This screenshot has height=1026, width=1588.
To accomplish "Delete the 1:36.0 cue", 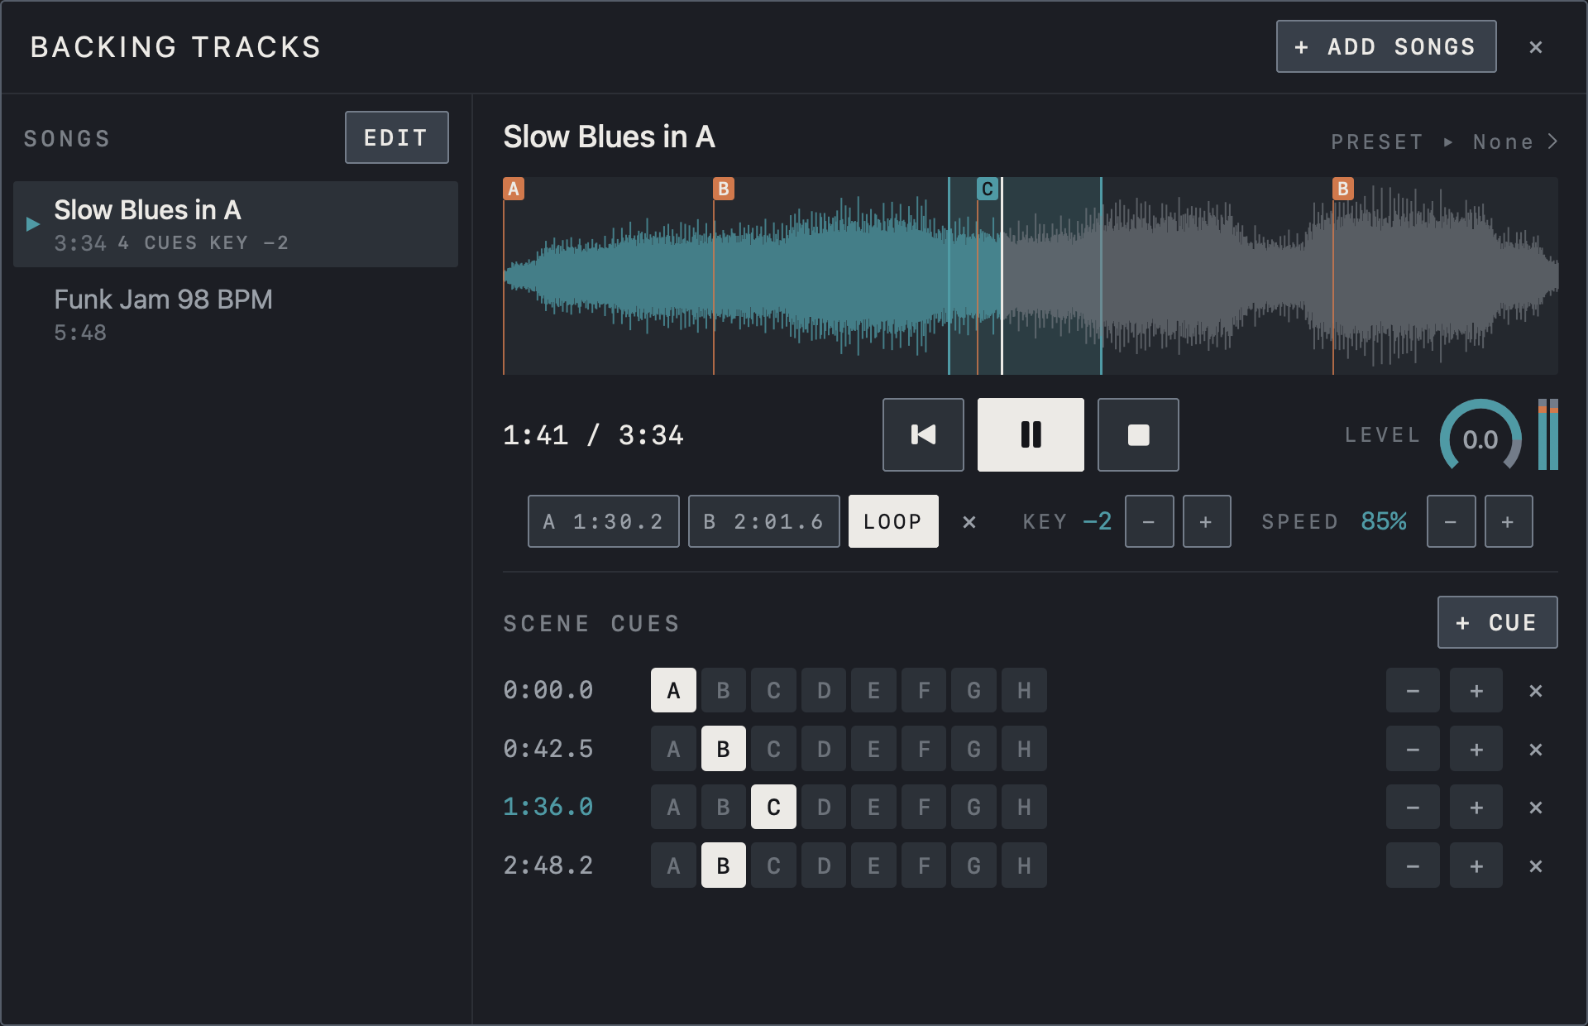I will click(1536, 808).
